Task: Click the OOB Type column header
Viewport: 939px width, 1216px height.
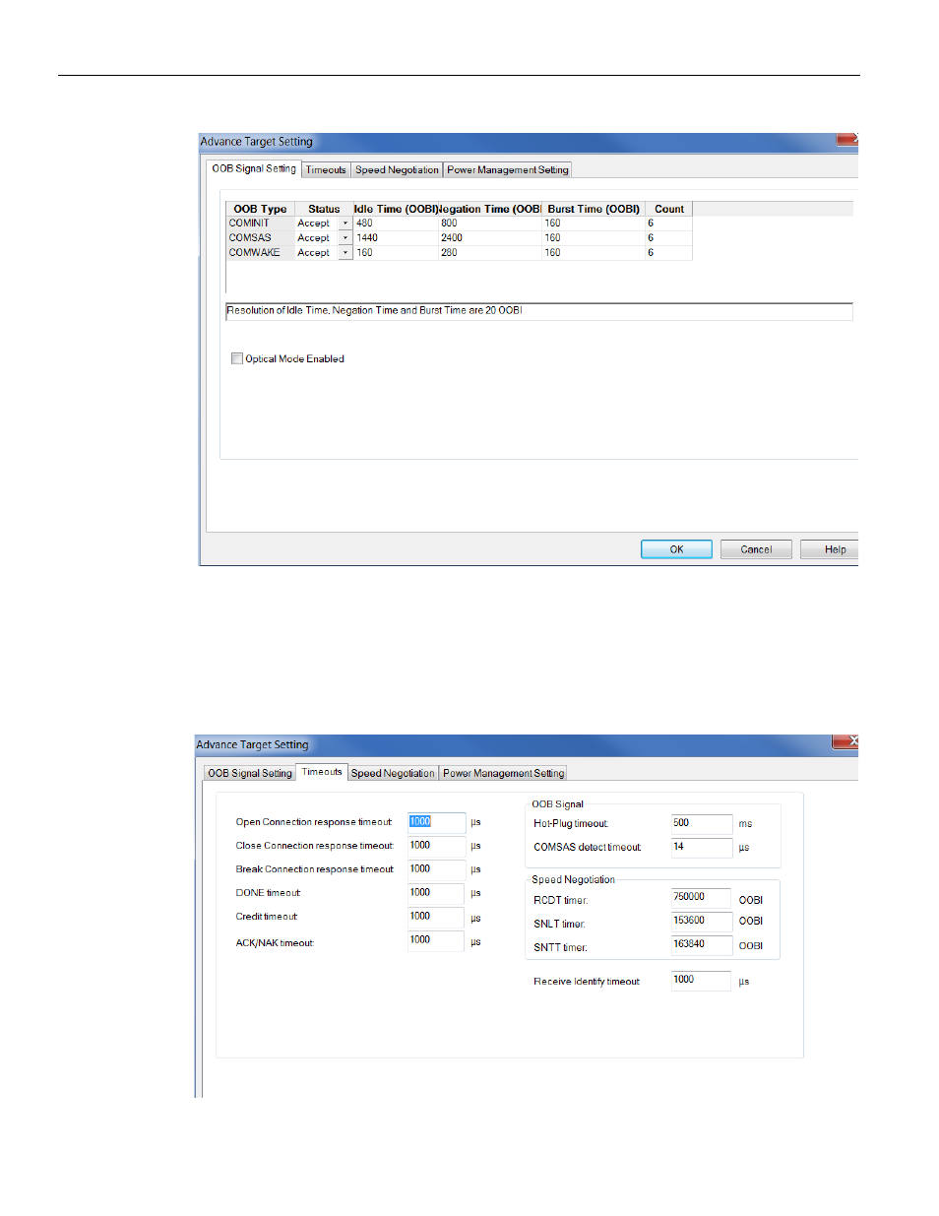Action: (x=260, y=209)
